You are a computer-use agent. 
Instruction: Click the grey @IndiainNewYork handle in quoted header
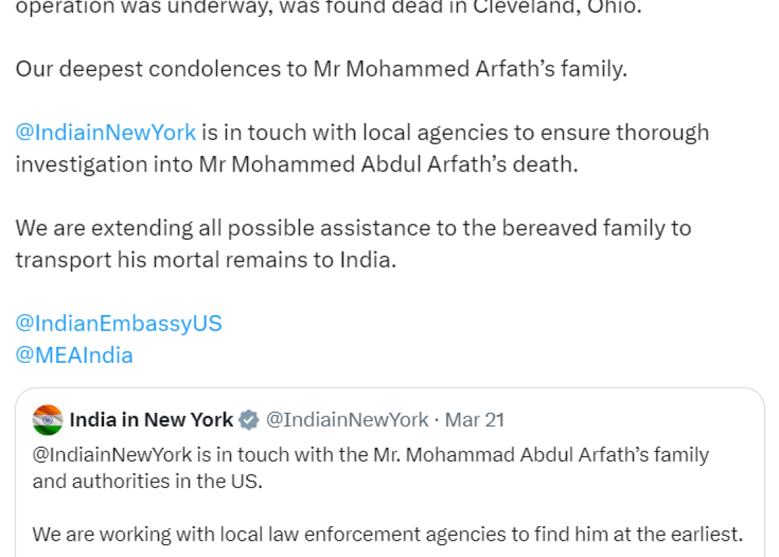(x=346, y=420)
